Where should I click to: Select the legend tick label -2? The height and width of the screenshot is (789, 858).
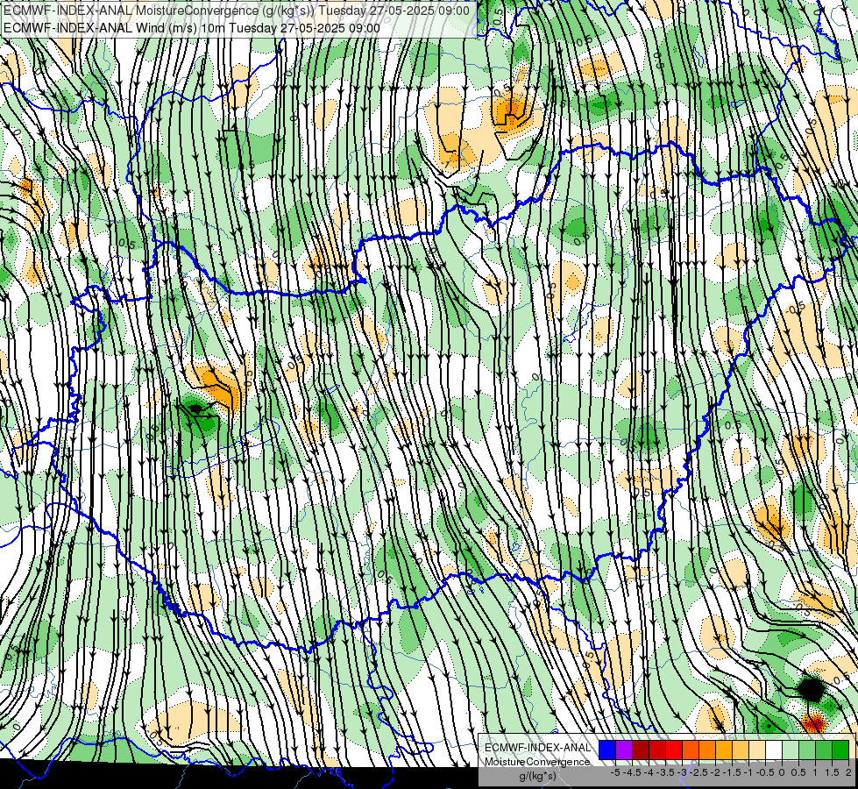click(715, 772)
